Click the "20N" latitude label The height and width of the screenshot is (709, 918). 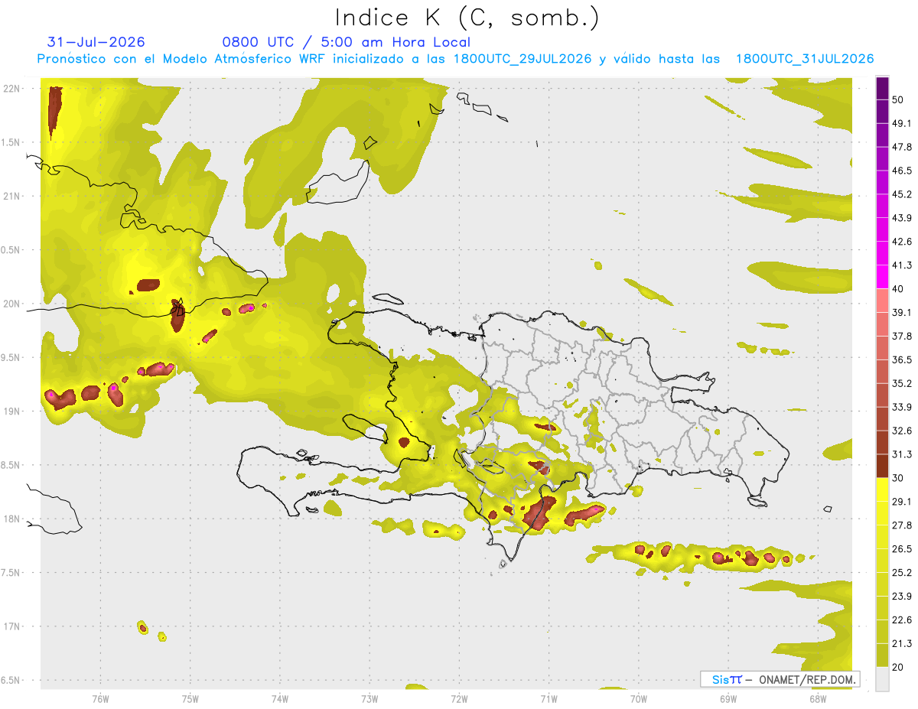coord(11,304)
